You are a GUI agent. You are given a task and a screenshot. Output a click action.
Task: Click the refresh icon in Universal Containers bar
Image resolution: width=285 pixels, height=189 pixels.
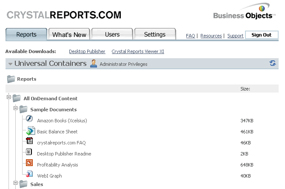(273, 63)
